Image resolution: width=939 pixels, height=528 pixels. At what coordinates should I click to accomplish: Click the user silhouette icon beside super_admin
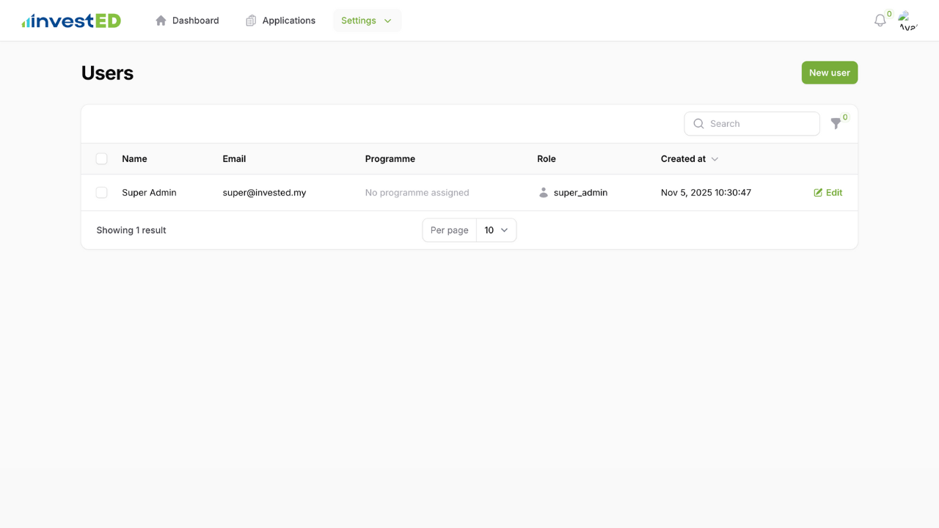click(x=543, y=192)
